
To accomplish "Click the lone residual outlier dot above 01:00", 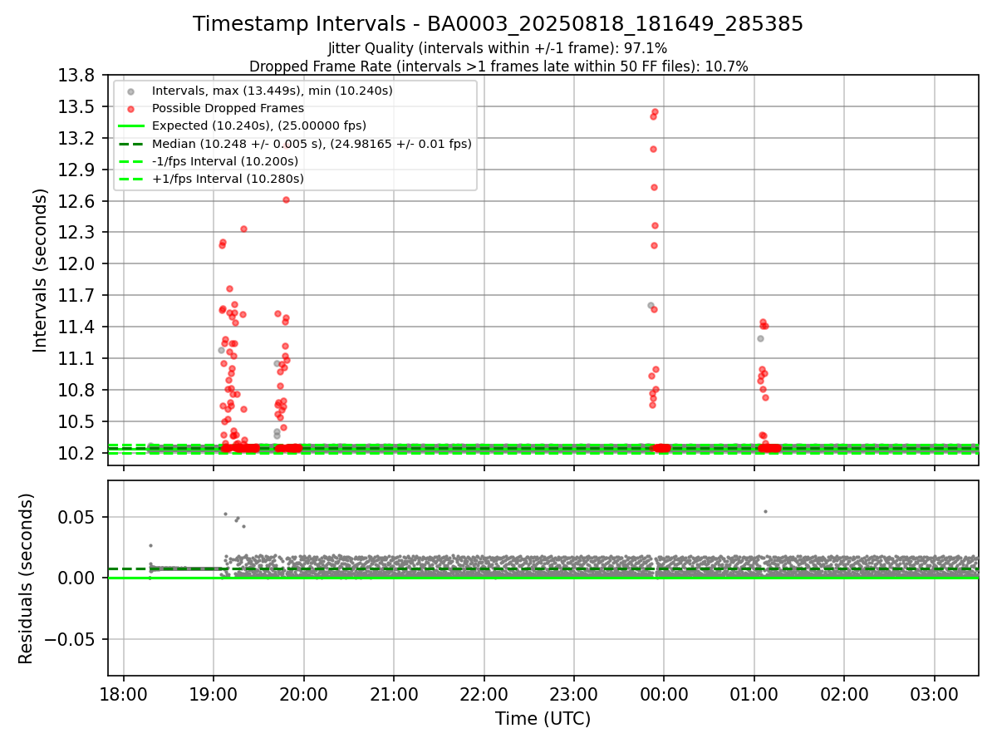I will 765,511.
